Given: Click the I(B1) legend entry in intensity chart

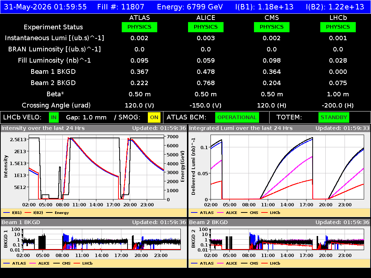Looking at the screenshot, I should coord(13,212).
